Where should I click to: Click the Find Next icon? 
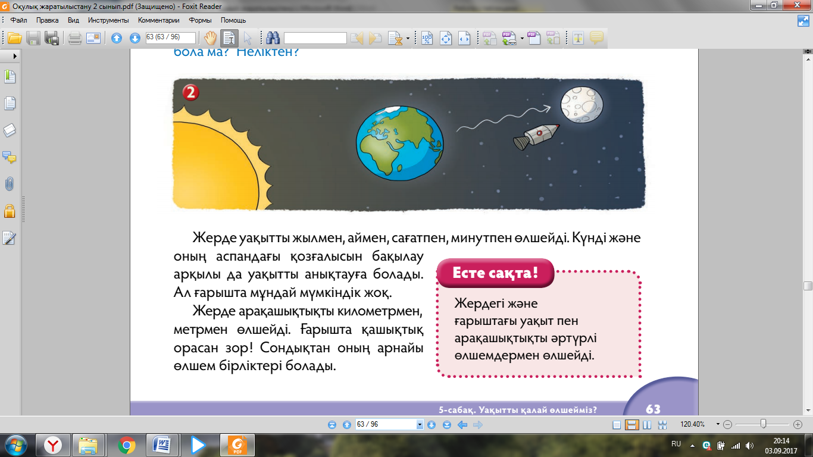tap(376, 38)
